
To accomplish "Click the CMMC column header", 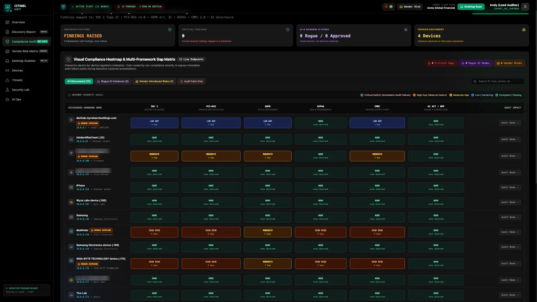I will (377, 108).
